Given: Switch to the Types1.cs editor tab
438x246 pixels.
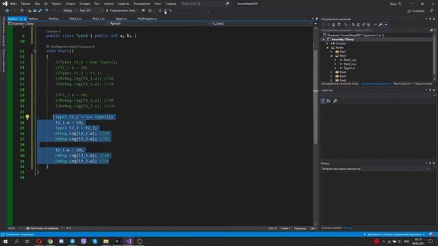Looking at the screenshot, I should 121,18.
